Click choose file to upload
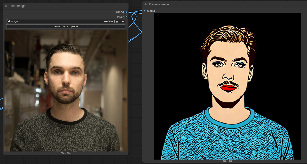Viewport: 307px width, 164px height. pyautogui.click(x=65, y=27)
